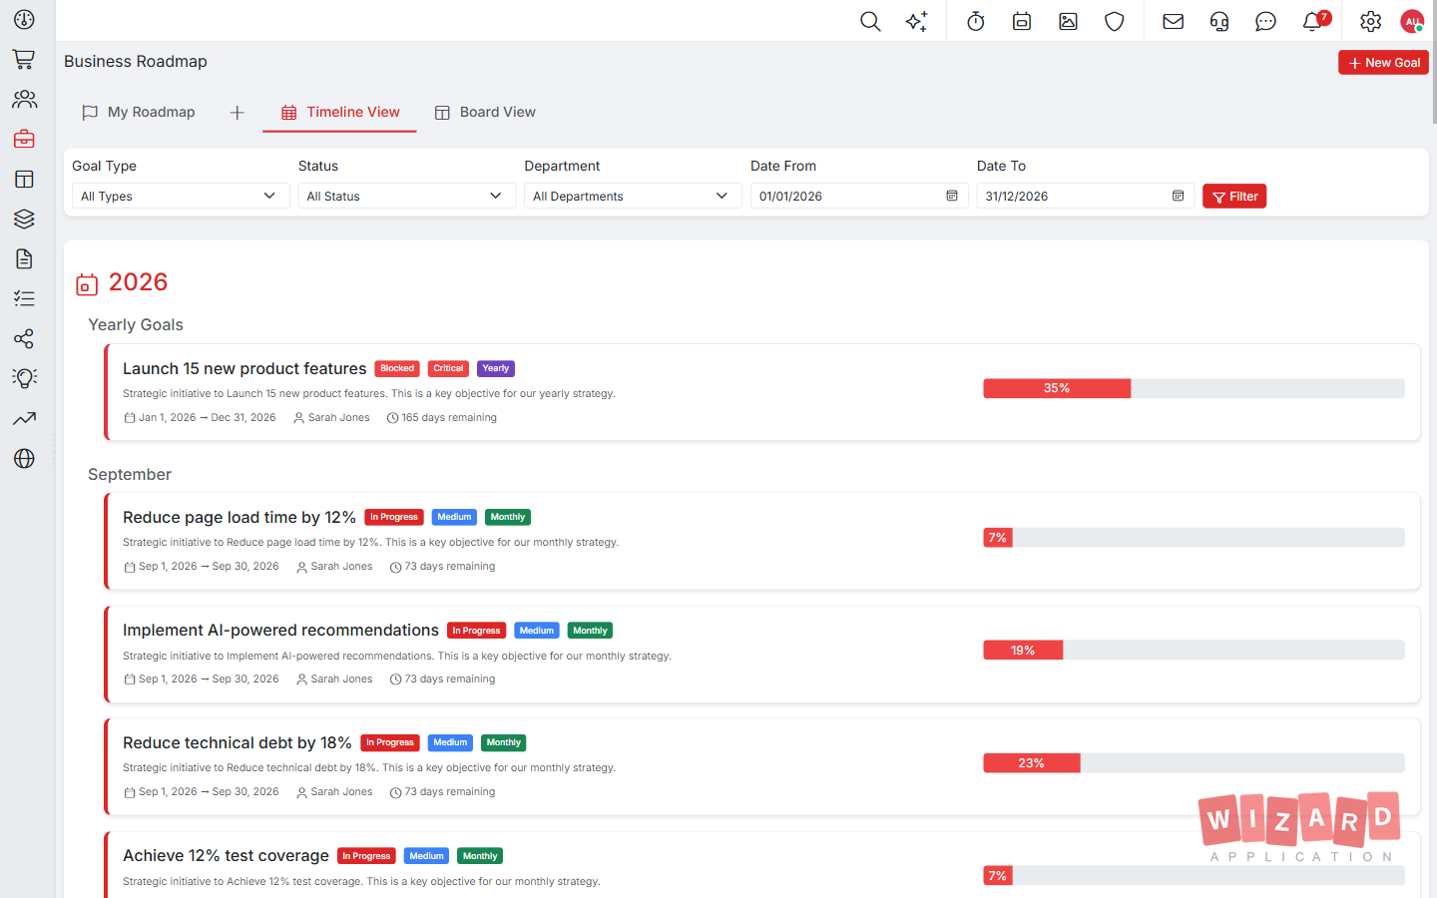Click the Critical priority badge
Screen dimensions: 1437x898
coord(448,368)
